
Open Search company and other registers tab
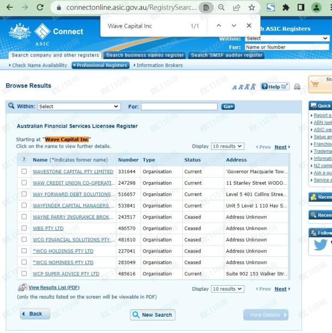point(55,55)
